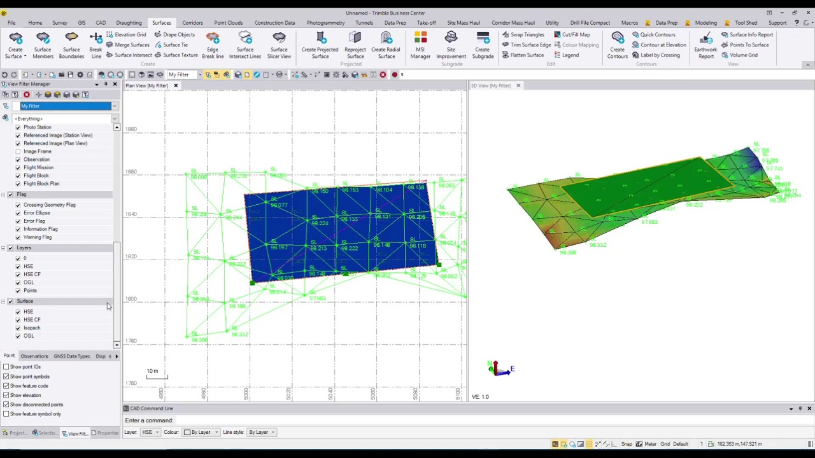Image resolution: width=815 pixels, height=458 pixels.
Task: Open the Survey ribbon tab
Action: point(60,23)
